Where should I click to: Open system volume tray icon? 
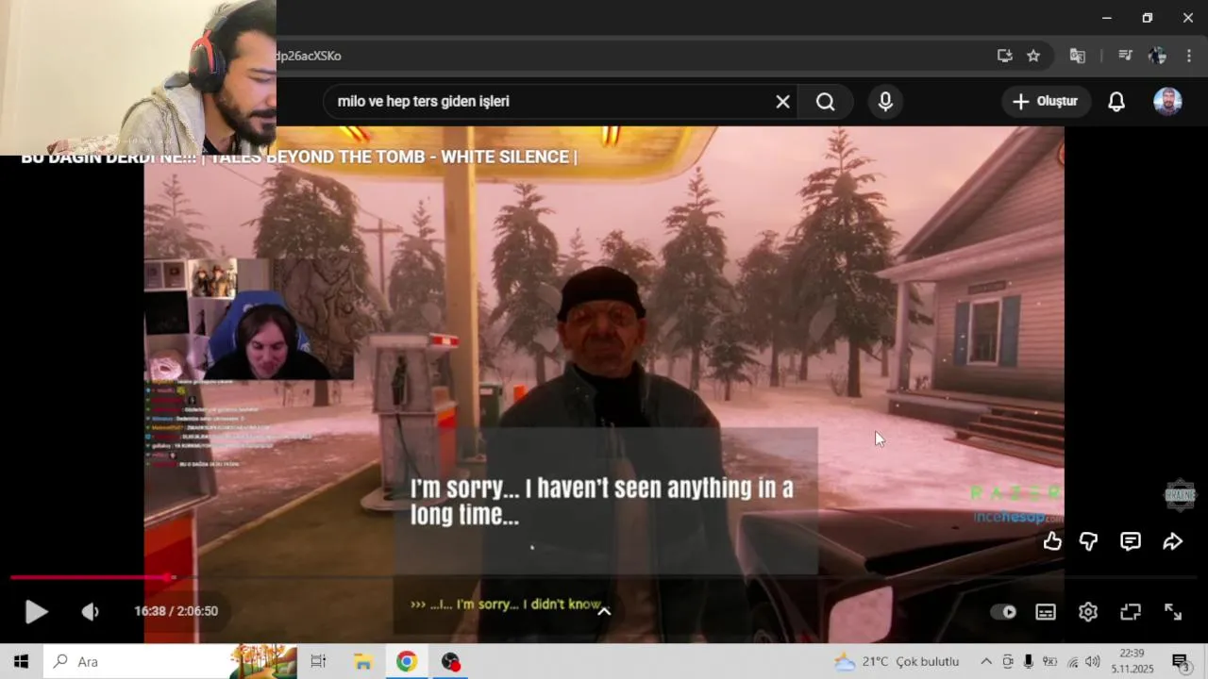pos(1093,661)
